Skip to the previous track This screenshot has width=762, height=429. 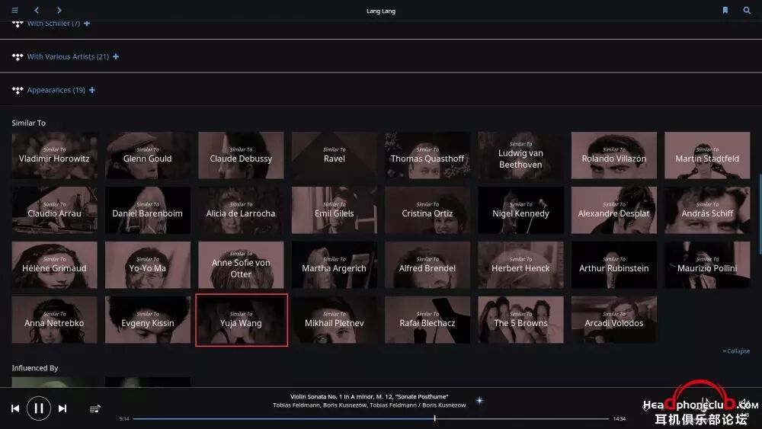(x=15, y=408)
